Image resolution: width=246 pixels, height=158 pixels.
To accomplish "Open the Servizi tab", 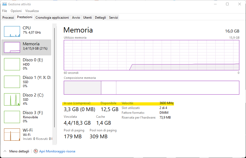I will (113, 18).
